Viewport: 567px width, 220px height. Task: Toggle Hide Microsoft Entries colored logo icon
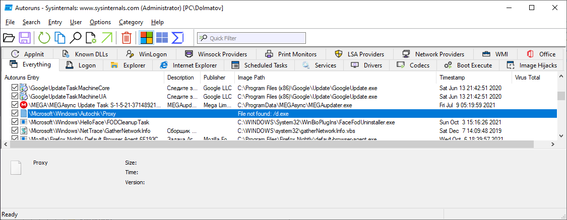147,38
